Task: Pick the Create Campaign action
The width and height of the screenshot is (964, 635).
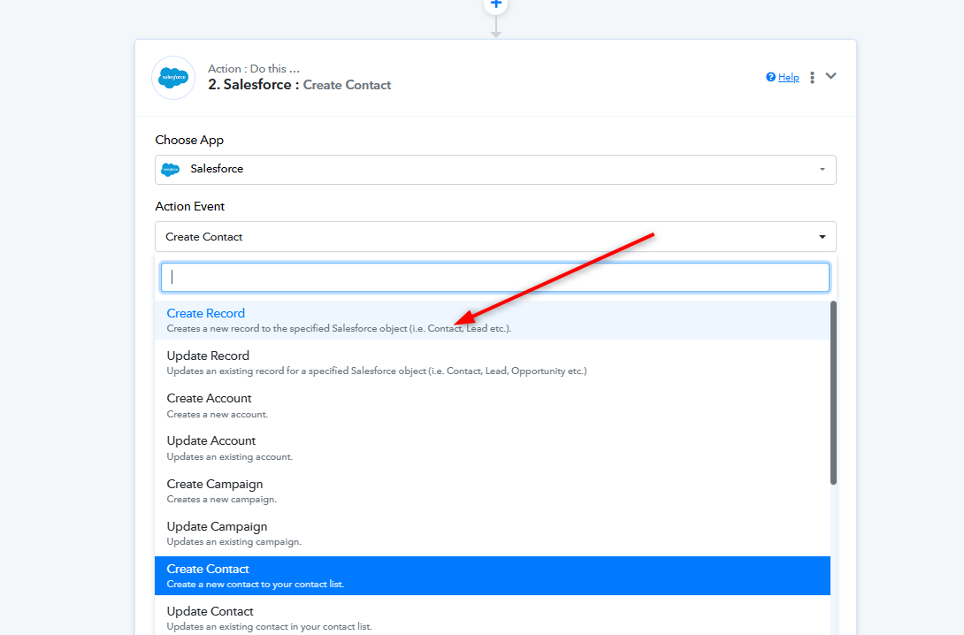Action: [x=493, y=491]
